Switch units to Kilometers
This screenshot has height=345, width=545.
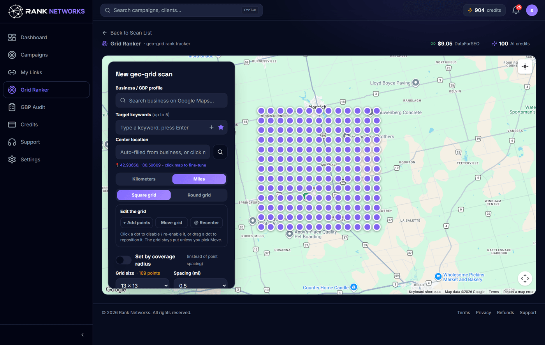click(x=144, y=179)
